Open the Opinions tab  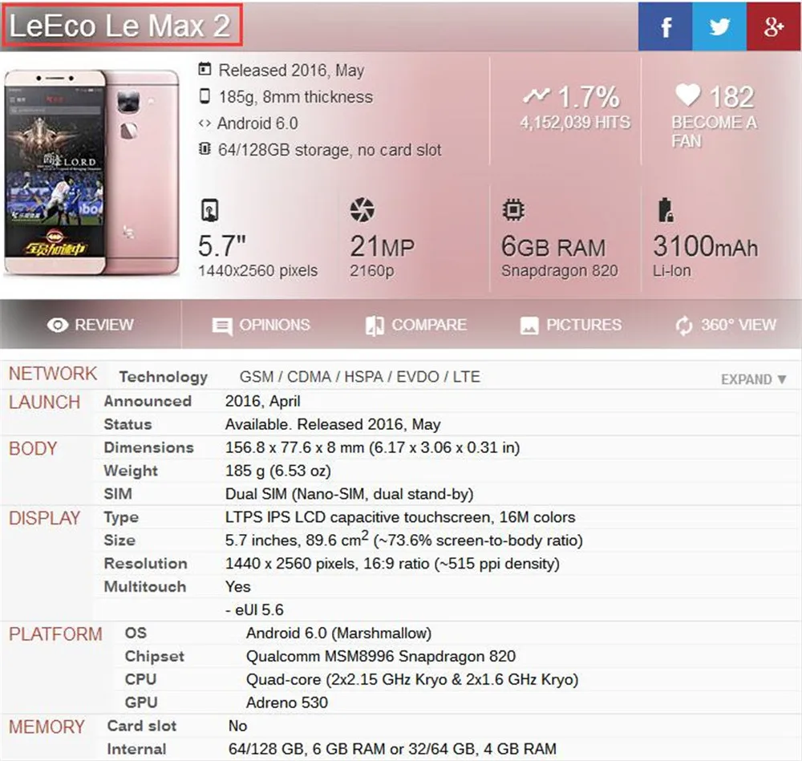click(261, 325)
